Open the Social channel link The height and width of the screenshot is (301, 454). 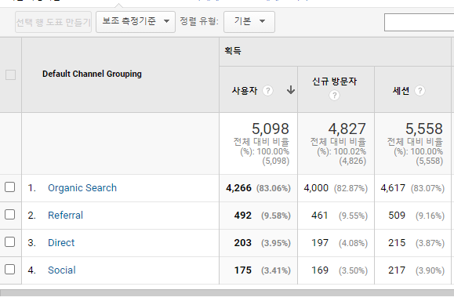pyautogui.click(x=62, y=270)
